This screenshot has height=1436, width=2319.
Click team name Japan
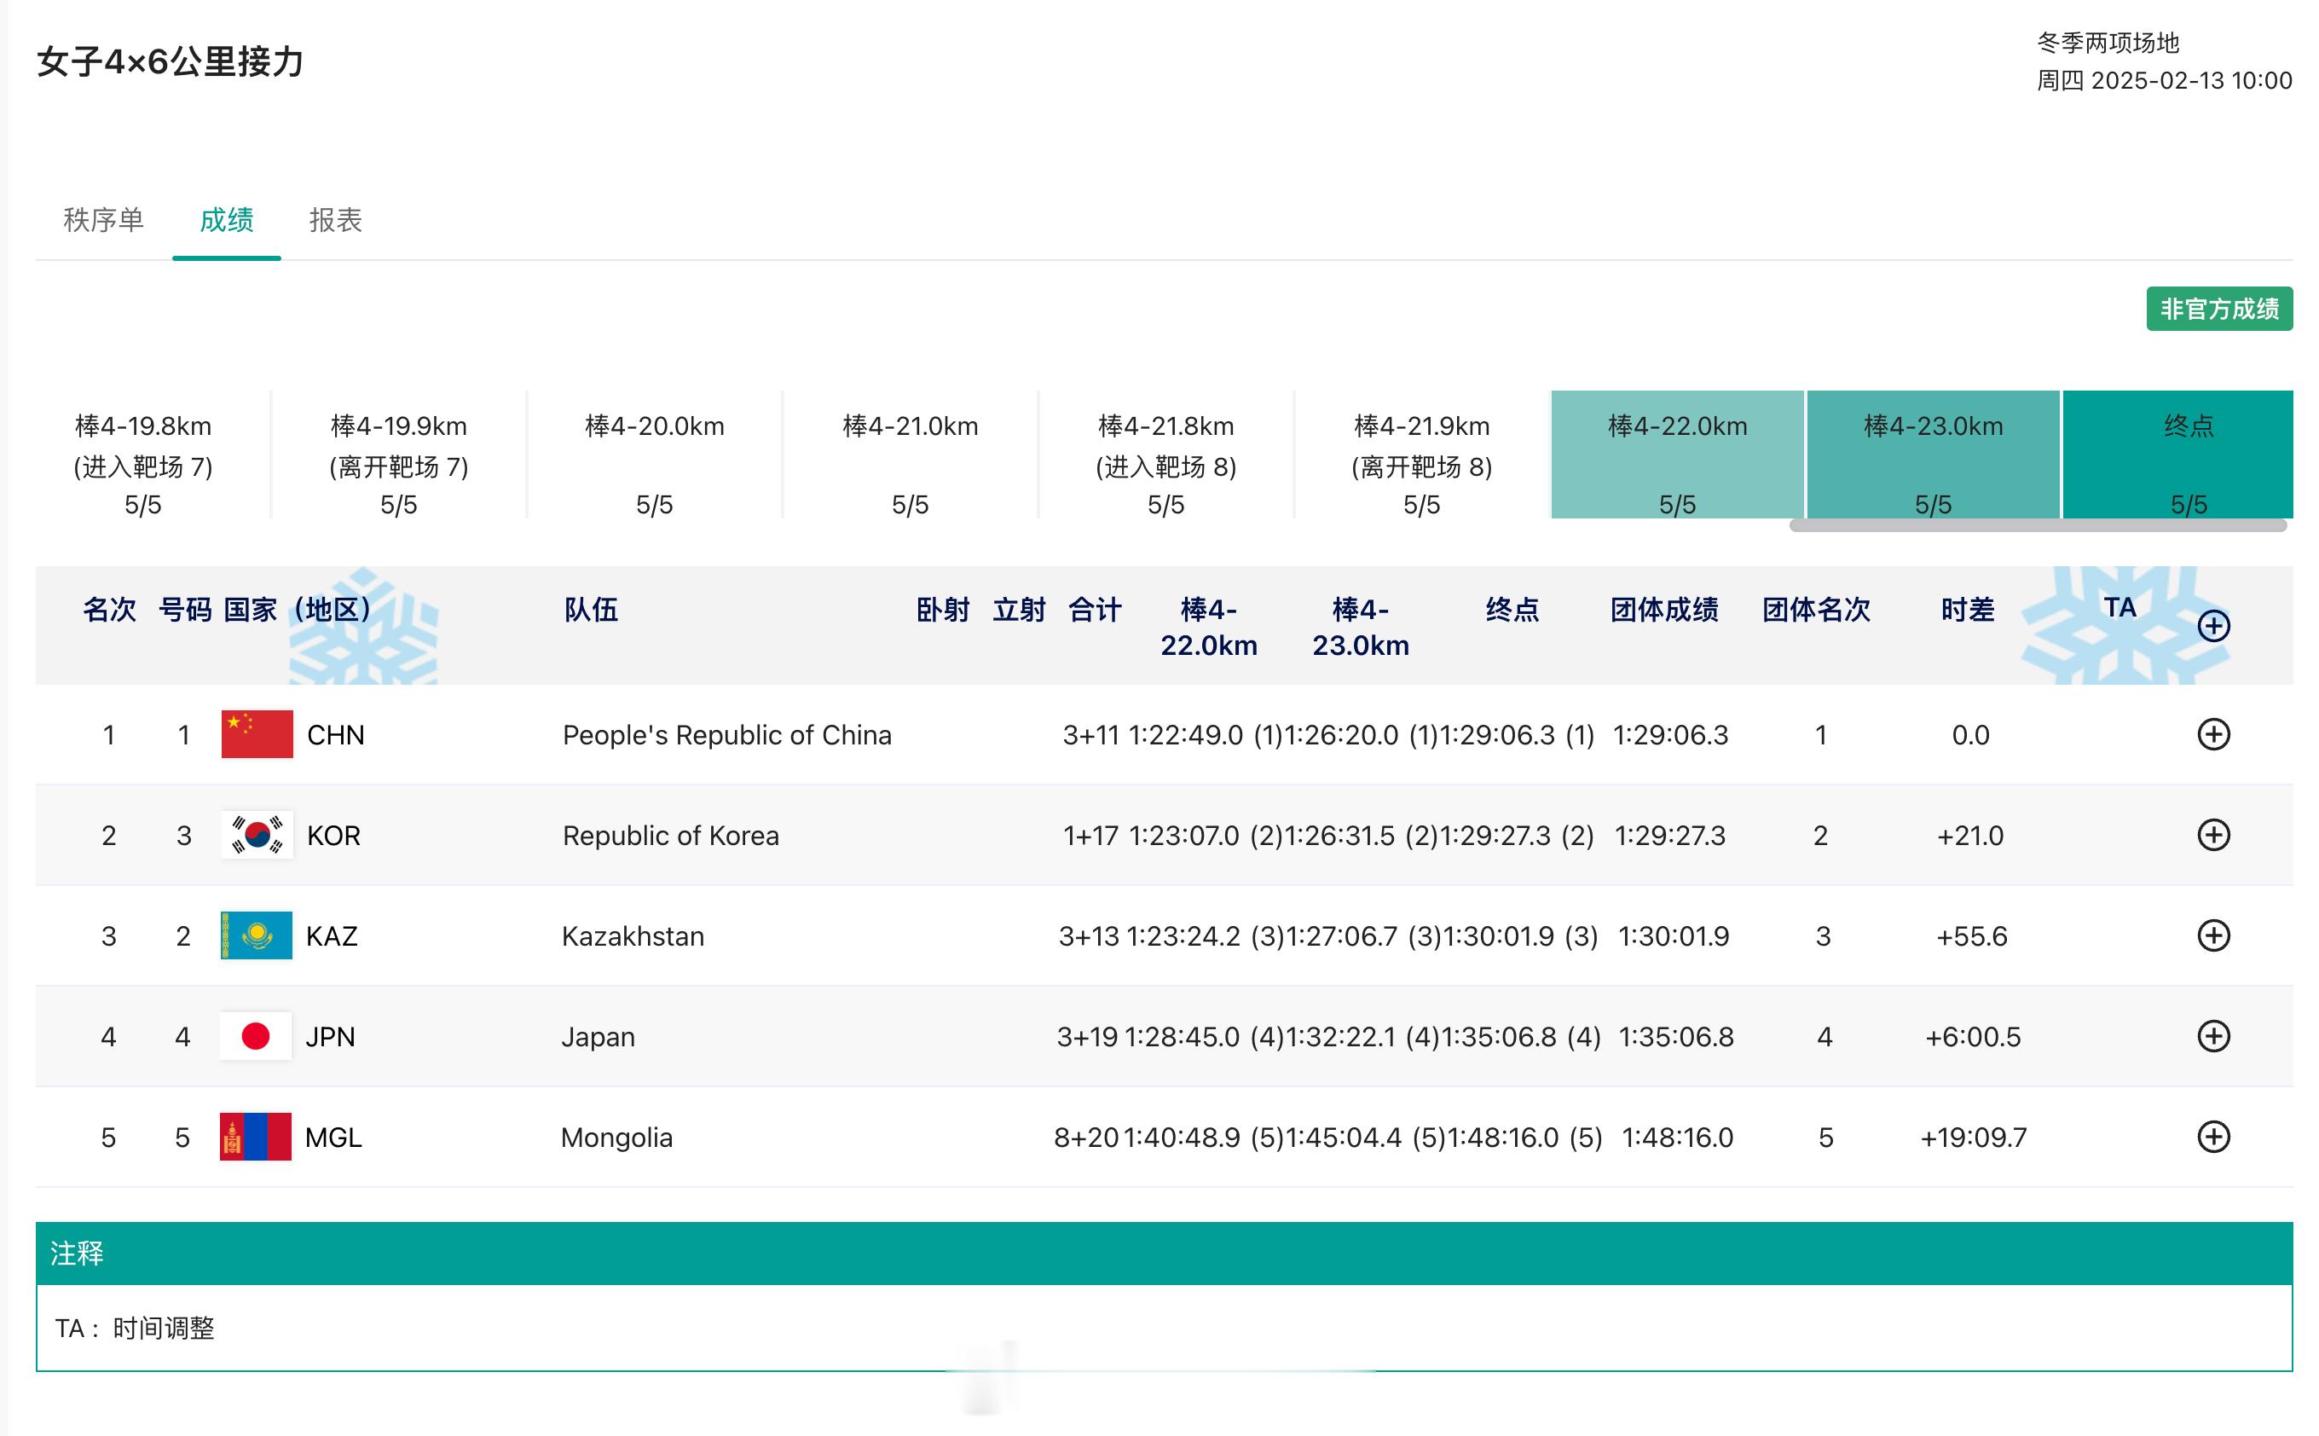(x=599, y=1037)
